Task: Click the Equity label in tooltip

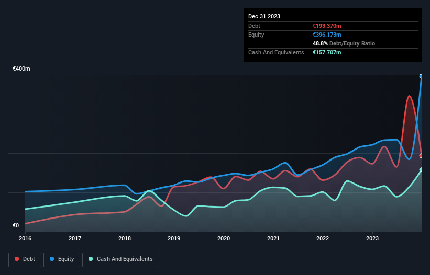Action: (256, 35)
